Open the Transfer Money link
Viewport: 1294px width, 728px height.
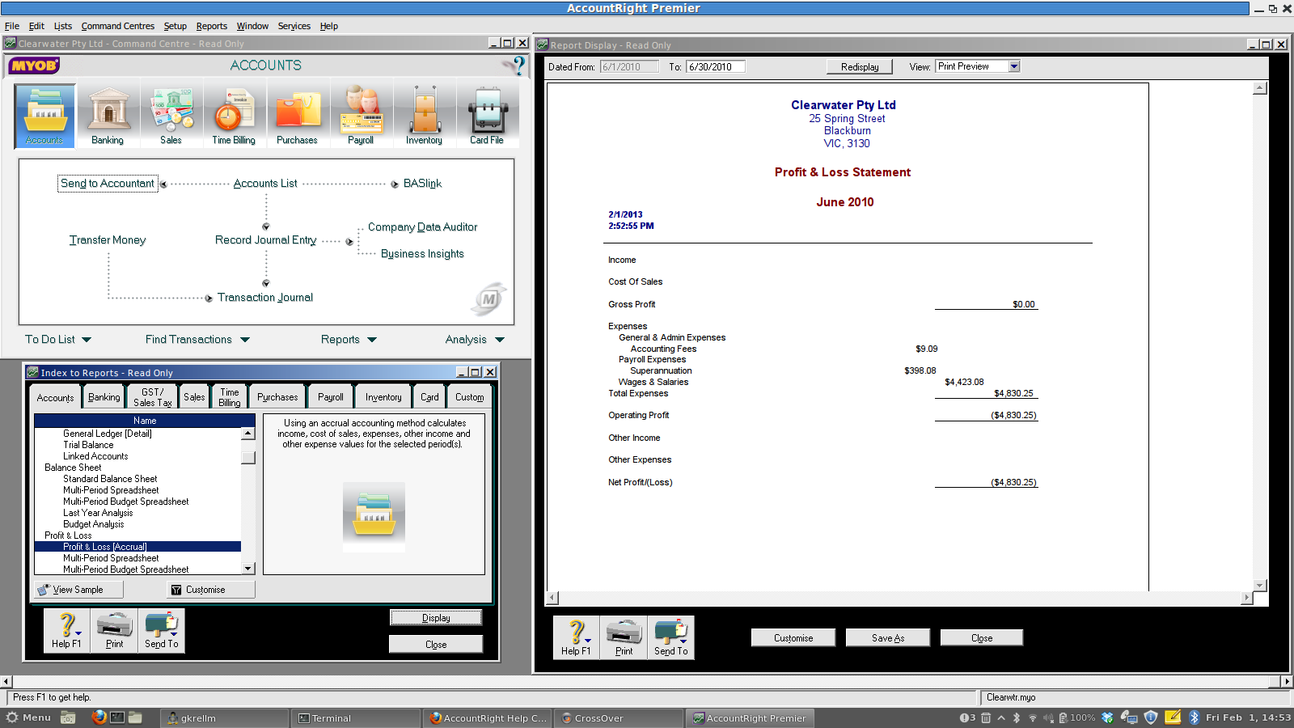tap(108, 240)
